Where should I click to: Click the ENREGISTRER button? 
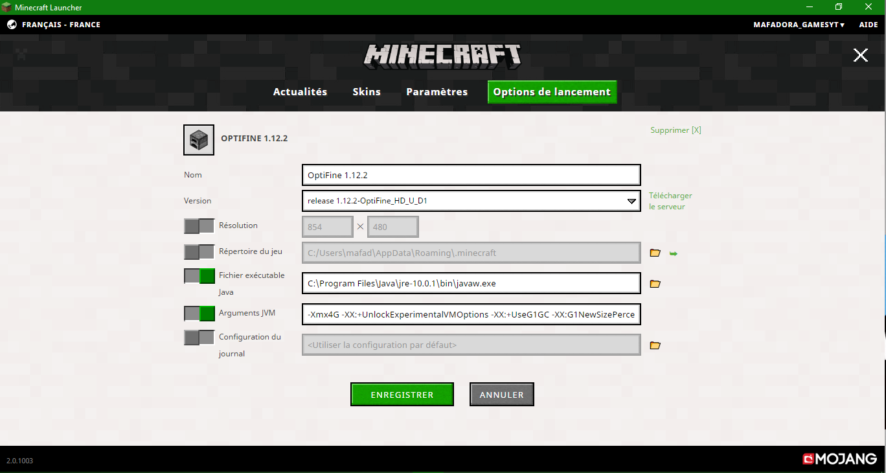coord(402,395)
